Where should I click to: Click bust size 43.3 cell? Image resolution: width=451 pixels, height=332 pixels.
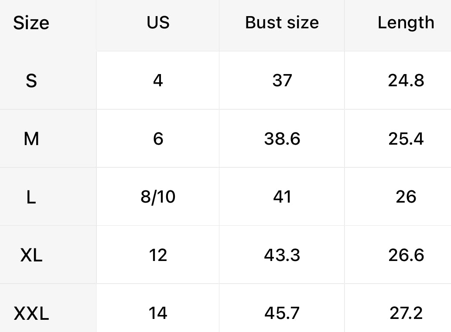tap(282, 255)
